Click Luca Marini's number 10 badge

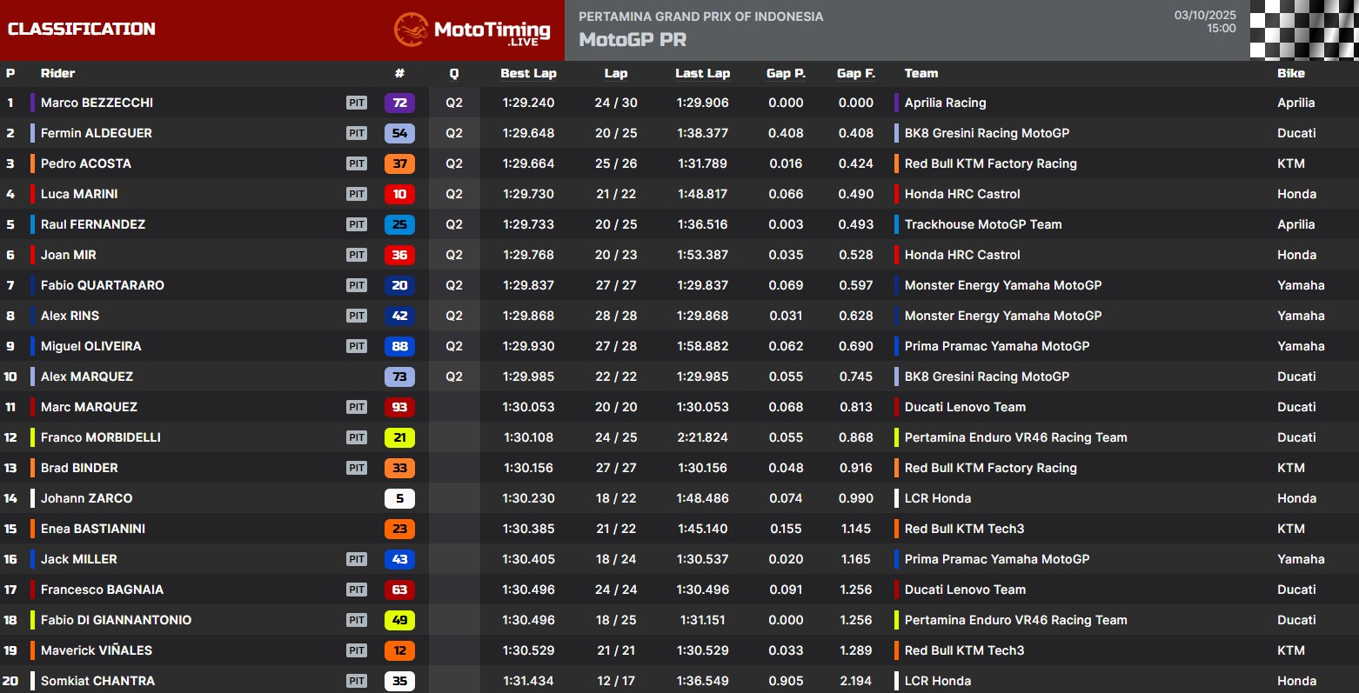pos(399,194)
